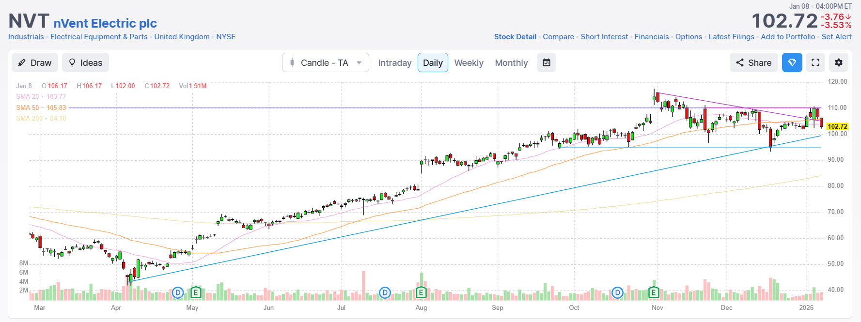Click Add to Portfolio link

(788, 37)
